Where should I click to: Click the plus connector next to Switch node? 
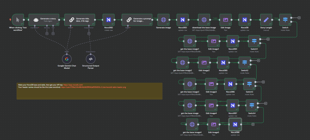[299, 18]
